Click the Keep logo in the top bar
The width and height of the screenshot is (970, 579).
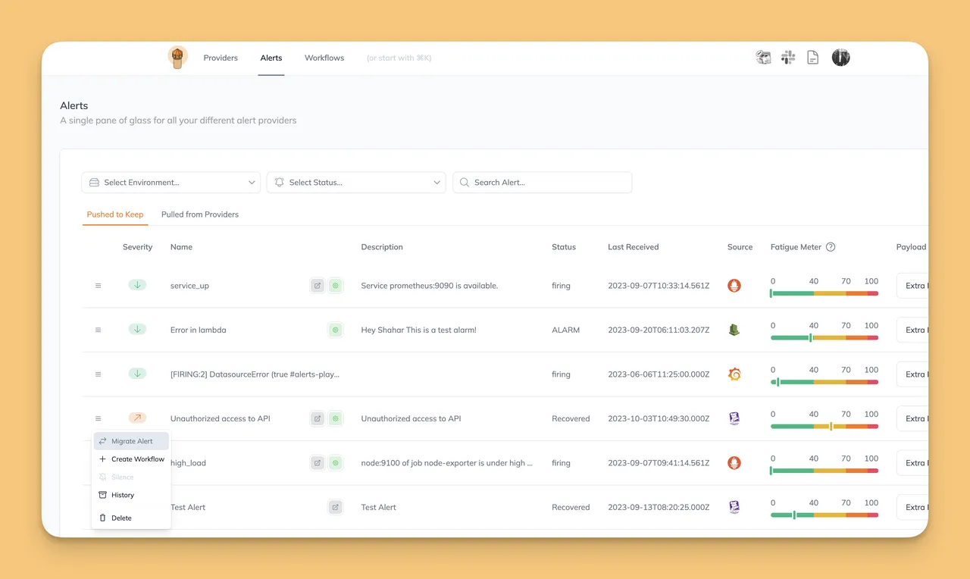[177, 58]
